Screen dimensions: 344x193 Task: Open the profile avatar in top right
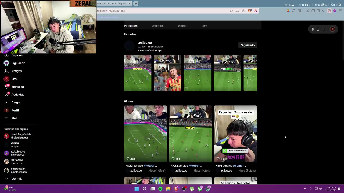(x=332, y=29)
